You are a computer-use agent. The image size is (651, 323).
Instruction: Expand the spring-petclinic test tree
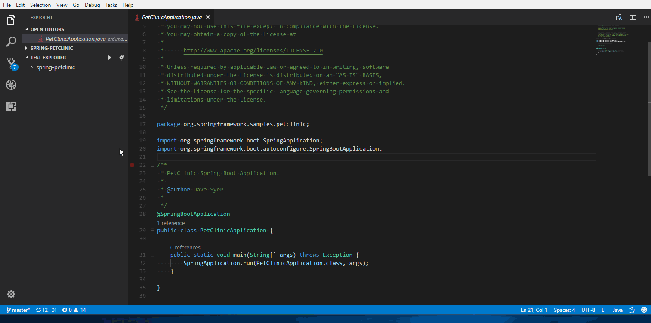click(31, 67)
